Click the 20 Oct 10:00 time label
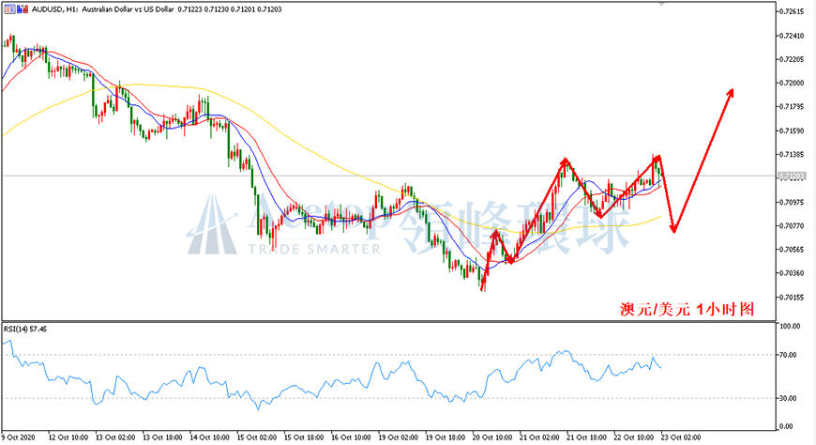The width and height of the screenshot is (816, 445). tap(493, 437)
